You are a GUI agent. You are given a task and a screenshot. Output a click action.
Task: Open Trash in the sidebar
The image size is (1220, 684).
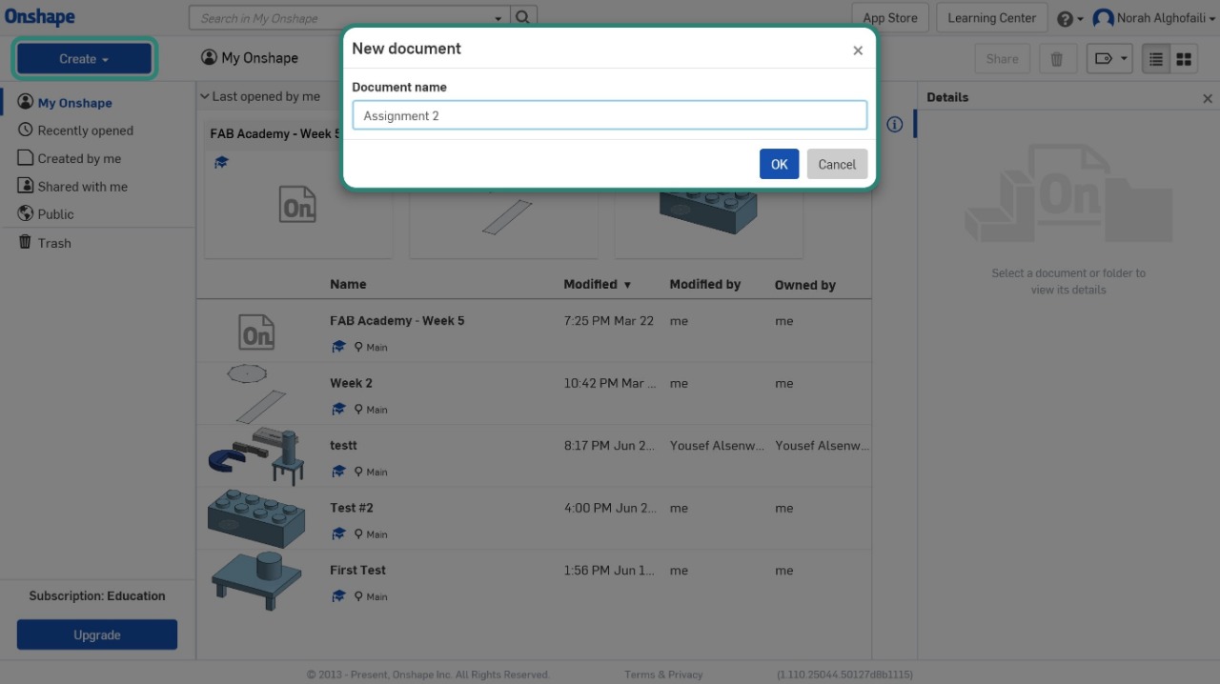45,243
